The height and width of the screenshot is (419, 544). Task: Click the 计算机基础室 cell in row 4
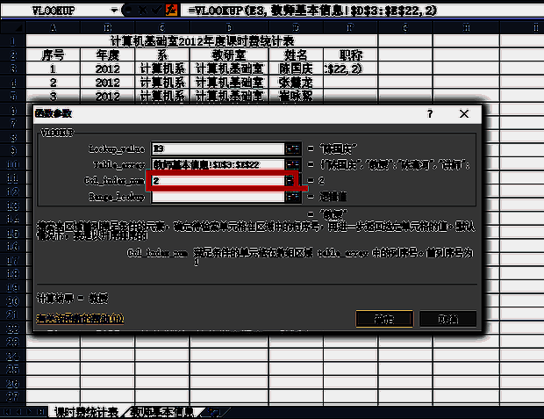(x=229, y=83)
